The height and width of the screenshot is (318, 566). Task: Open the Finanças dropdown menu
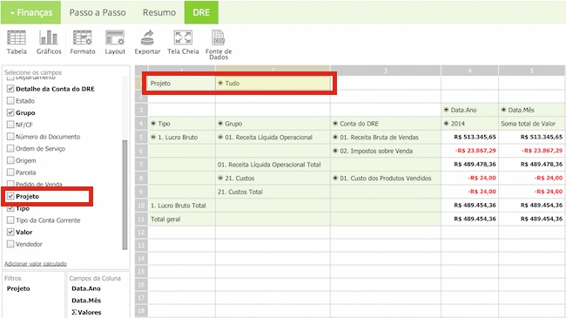point(30,12)
